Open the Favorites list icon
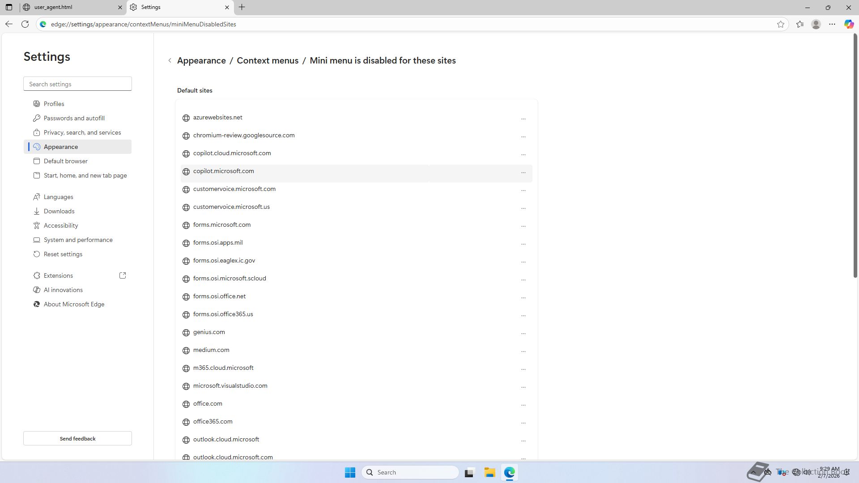 [800, 24]
